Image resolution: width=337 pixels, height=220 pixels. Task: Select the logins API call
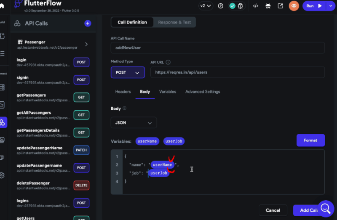53,203
